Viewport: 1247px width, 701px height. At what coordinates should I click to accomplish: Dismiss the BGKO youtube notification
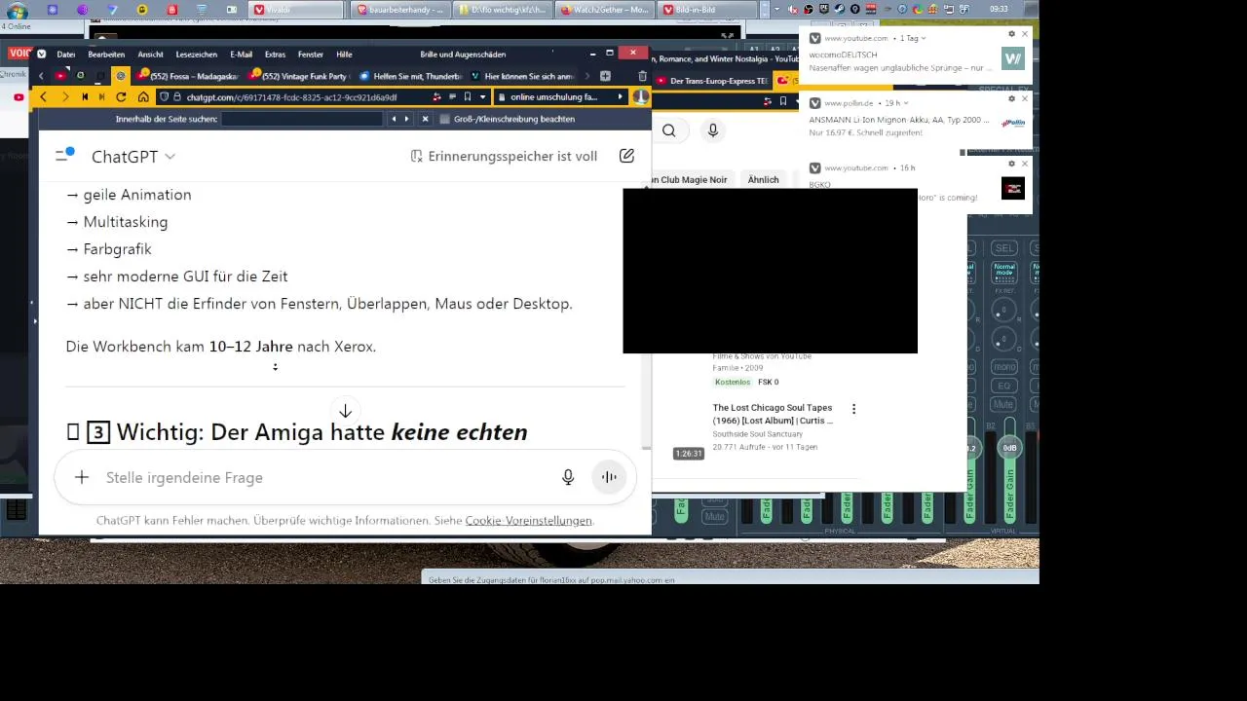(1024, 164)
